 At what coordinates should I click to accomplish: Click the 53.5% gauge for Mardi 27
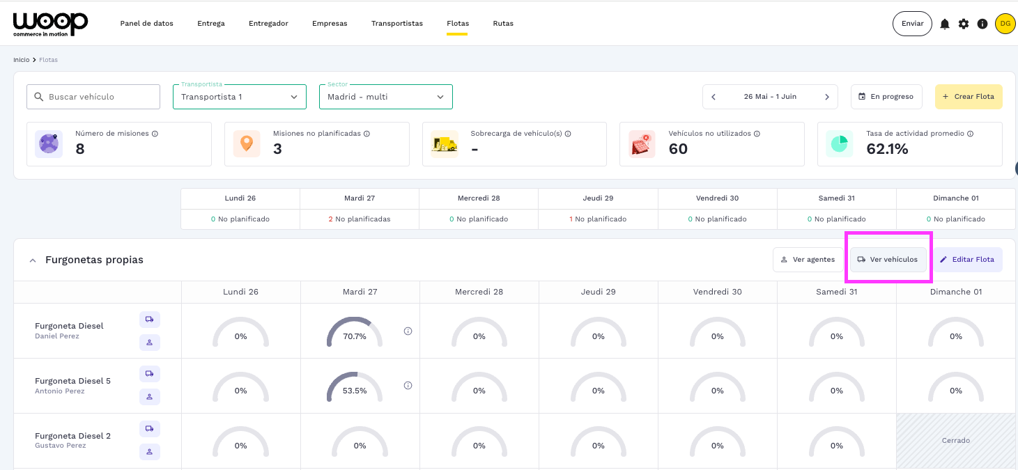point(354,387)
